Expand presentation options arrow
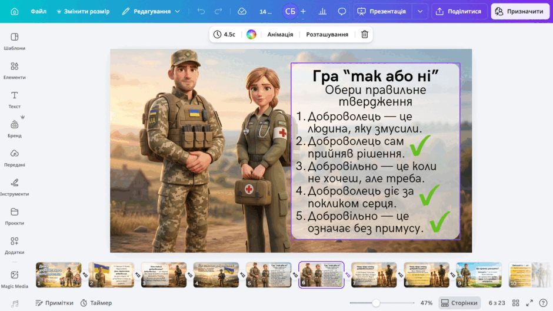Screen dimensions: 553x311 coord(420,11)
